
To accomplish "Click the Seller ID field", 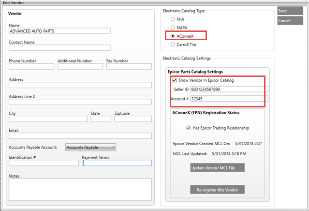I will pyautogui.click(x=229, y=90).
